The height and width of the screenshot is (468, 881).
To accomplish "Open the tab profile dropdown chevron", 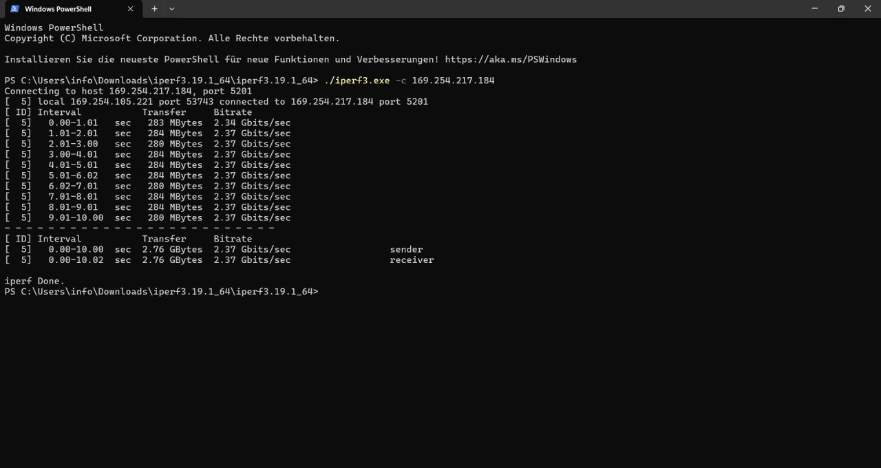I will point(171,9).
